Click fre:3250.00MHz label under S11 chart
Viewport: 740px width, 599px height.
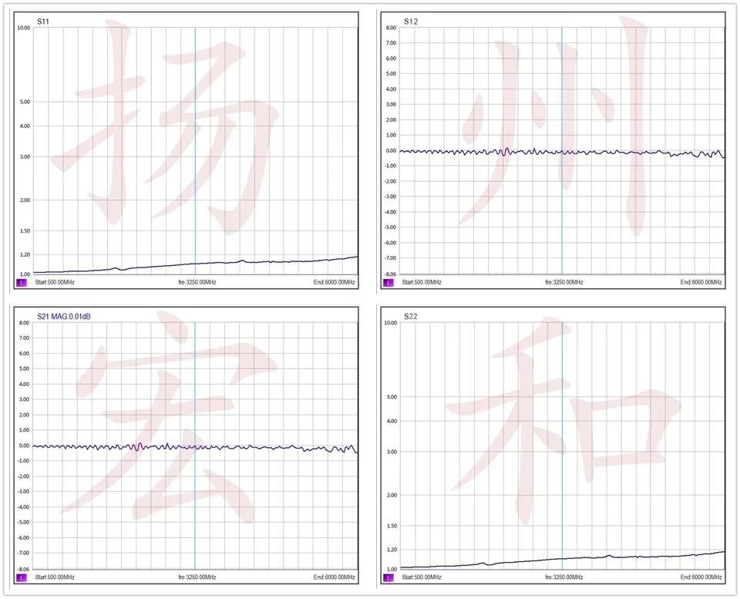[197, 282]
